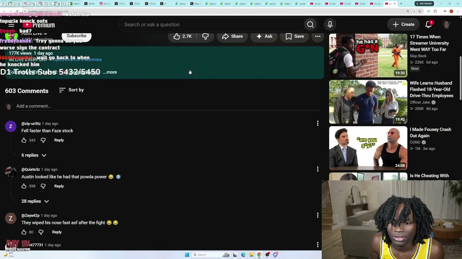Open '17 Times When Streamer University' video thumbnail
Viewport: 462px width, 259px height.
(x=368, y=56)
